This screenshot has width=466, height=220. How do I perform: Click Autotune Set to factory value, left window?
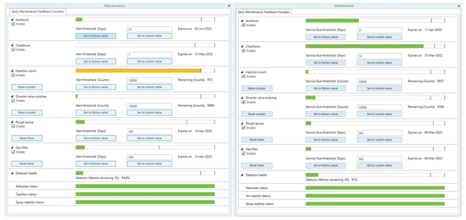click(96, 36)
